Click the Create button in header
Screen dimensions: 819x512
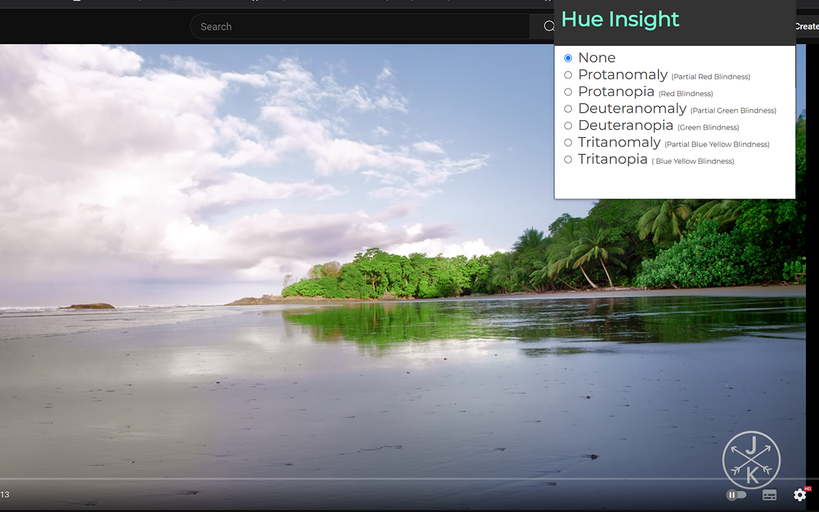[806, 26]
